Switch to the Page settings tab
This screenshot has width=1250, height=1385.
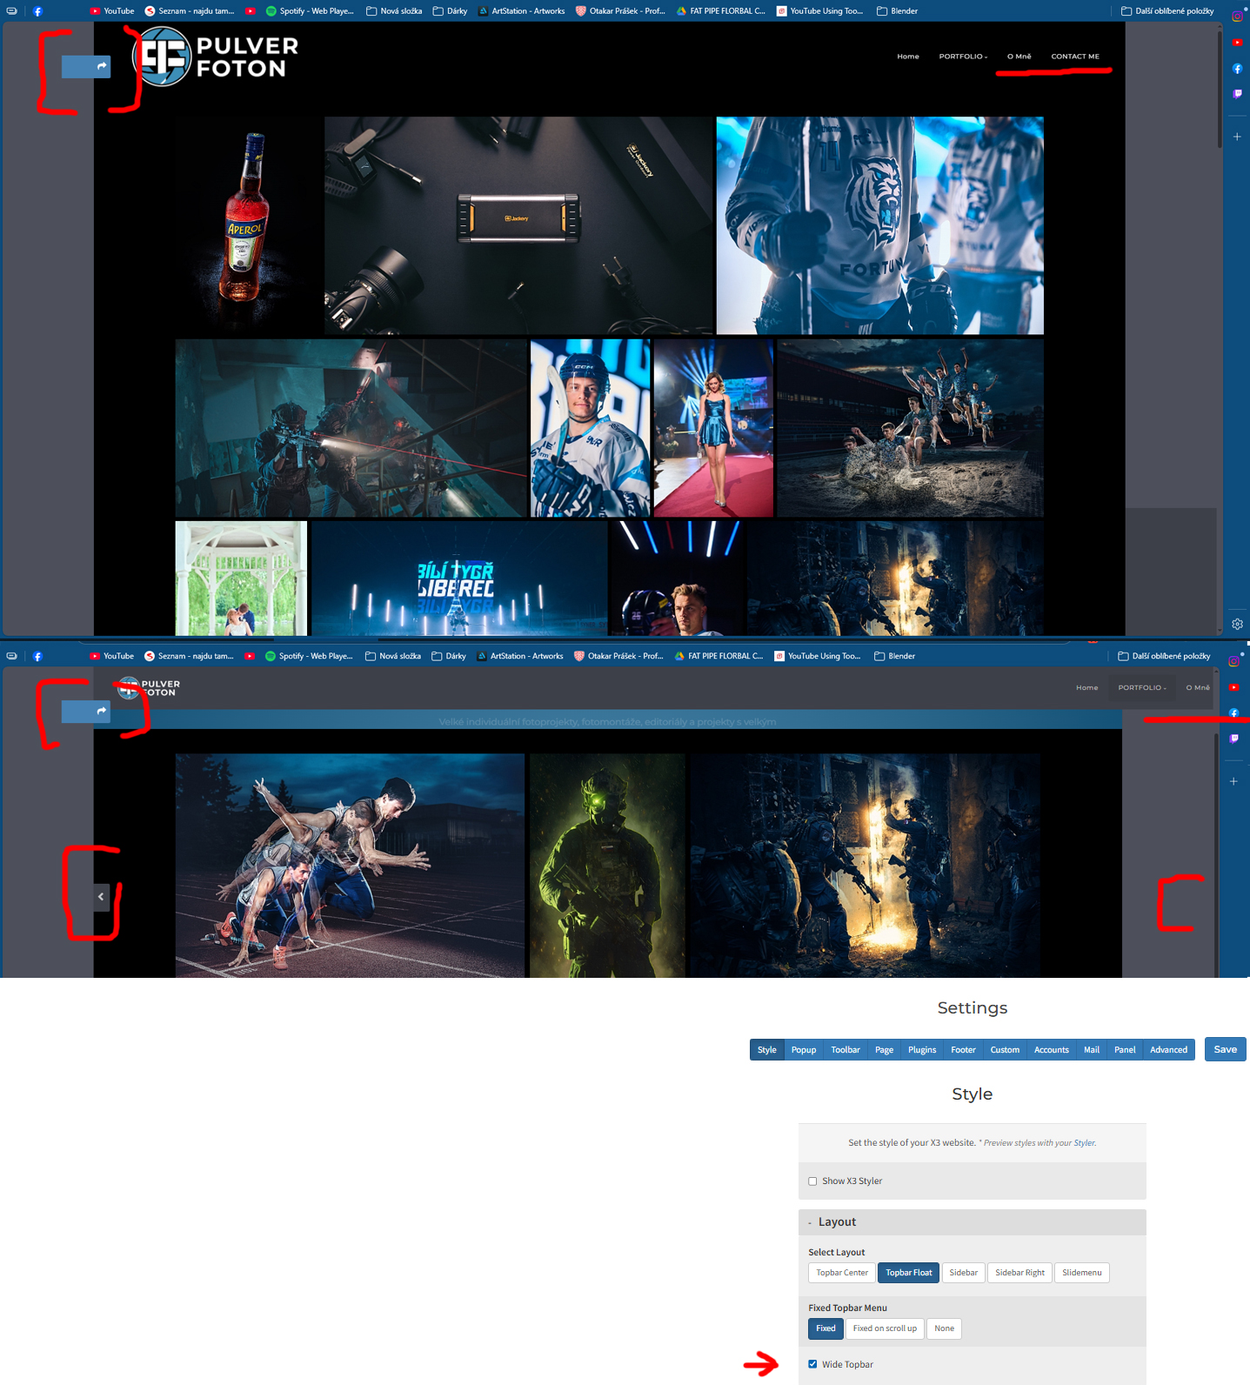point(884,1050)
